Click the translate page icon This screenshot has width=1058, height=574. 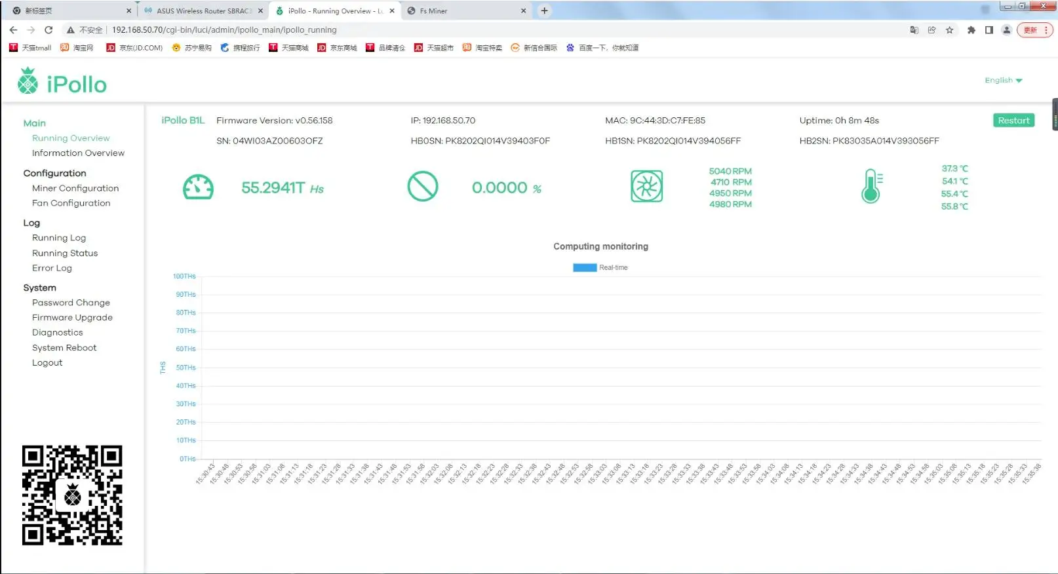pos(914,30)
